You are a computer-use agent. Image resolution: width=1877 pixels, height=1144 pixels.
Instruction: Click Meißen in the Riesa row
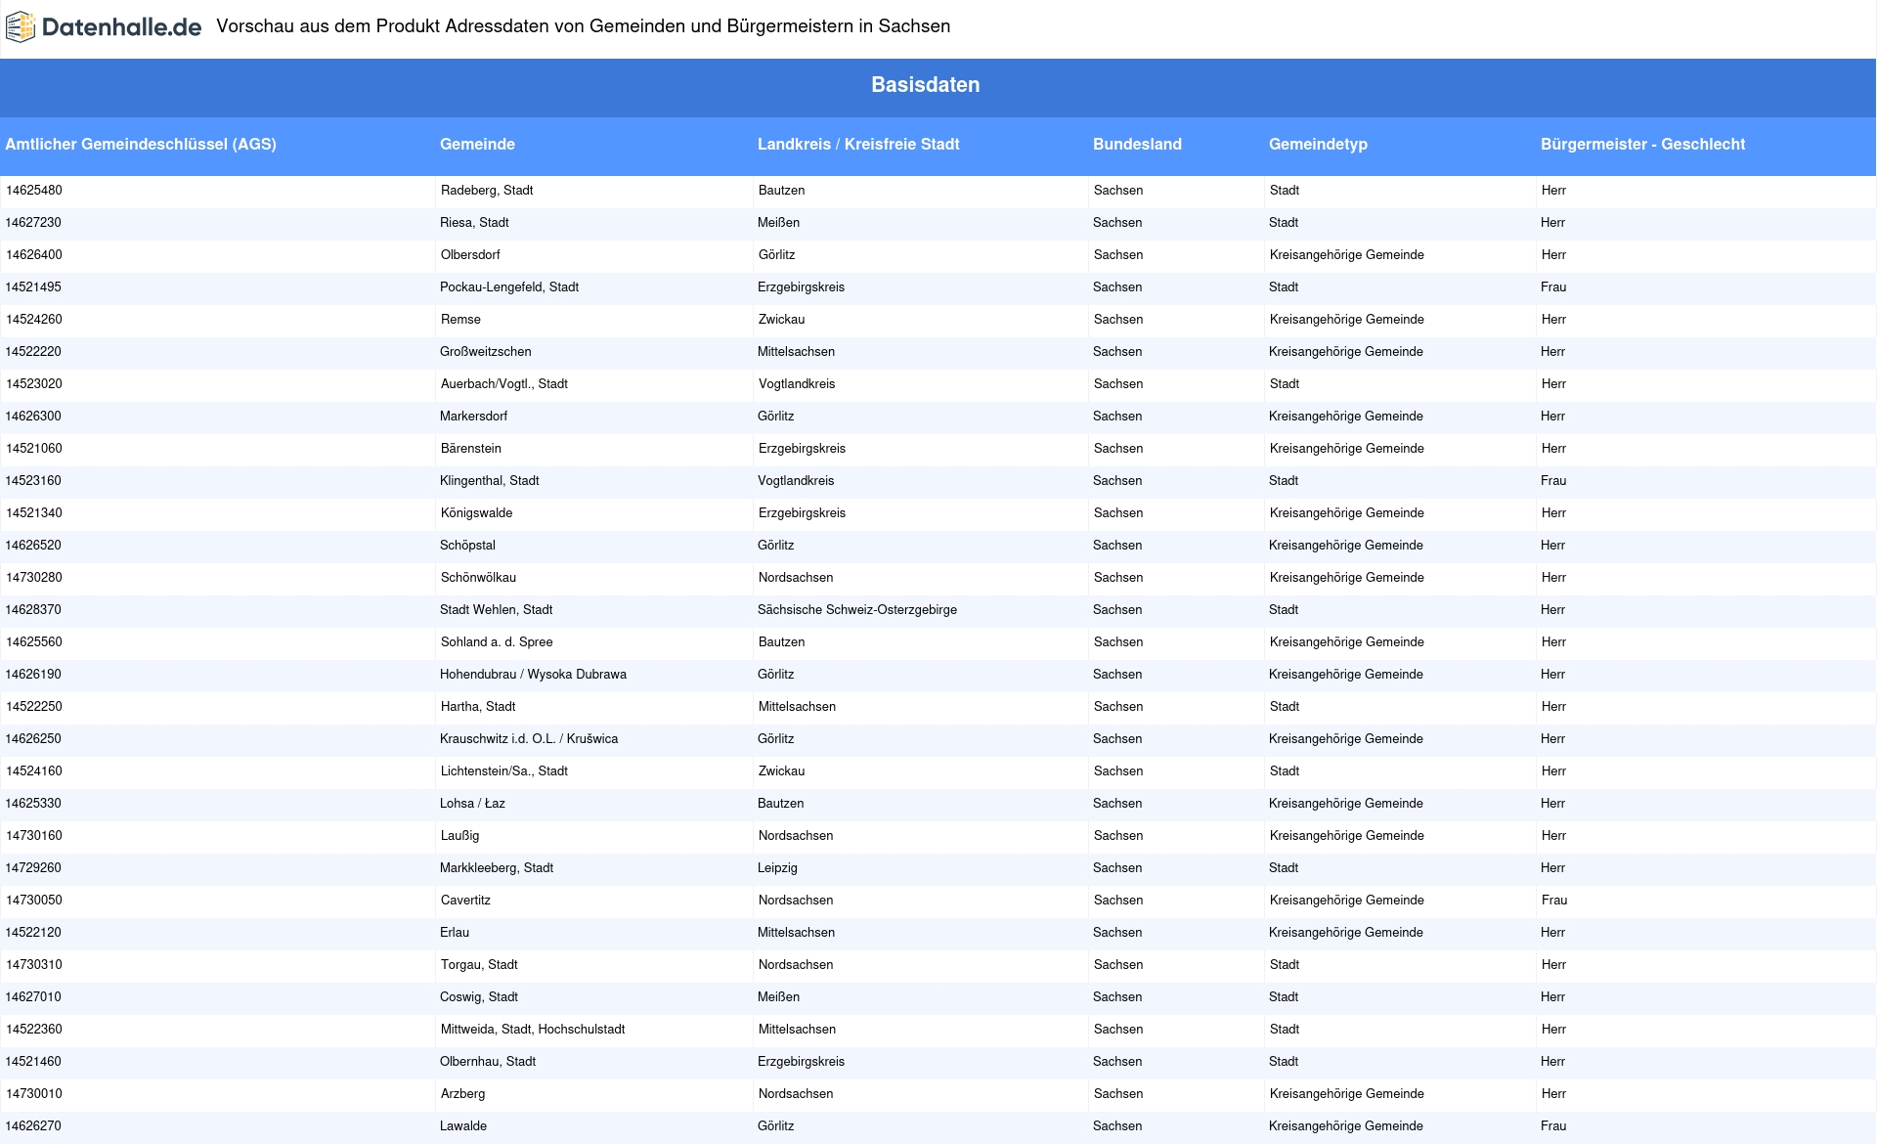[x=778, y=223]
